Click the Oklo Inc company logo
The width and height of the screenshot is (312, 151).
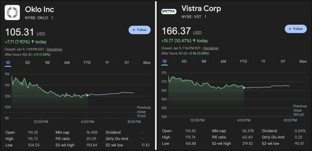(x=12, y=12)
